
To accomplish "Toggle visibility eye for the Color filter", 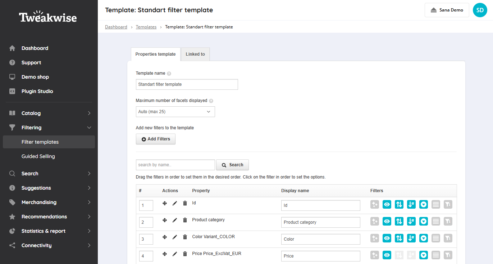I will coord(387,238).
